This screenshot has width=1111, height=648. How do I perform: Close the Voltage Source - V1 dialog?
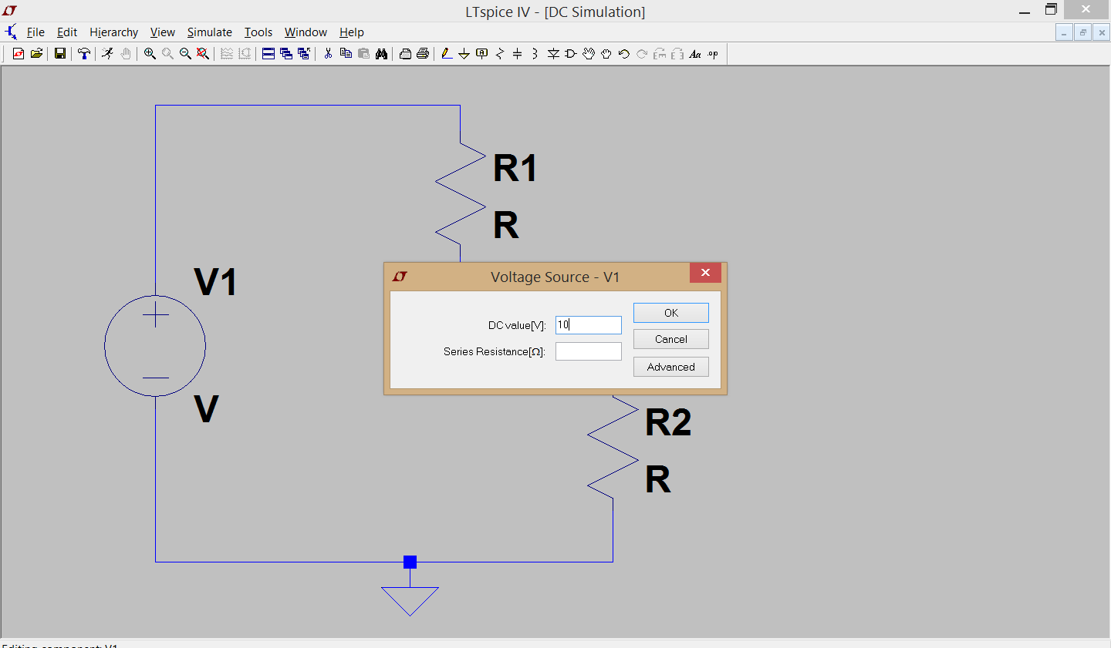pos(705,273)
